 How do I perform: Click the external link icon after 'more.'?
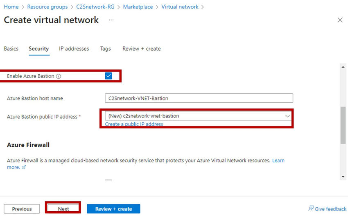coord(23,167)
